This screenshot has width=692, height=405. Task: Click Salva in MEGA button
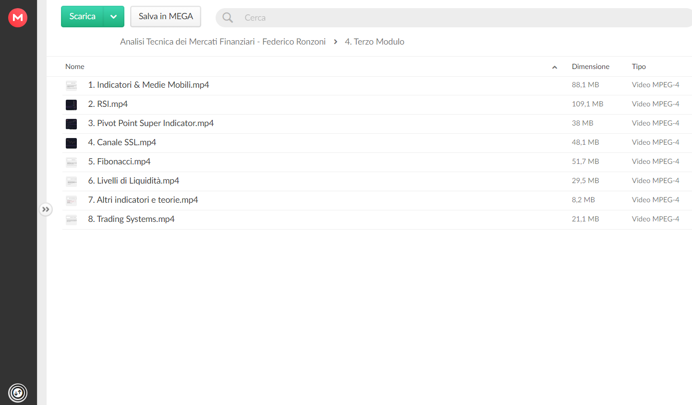[x=166, y=17]
